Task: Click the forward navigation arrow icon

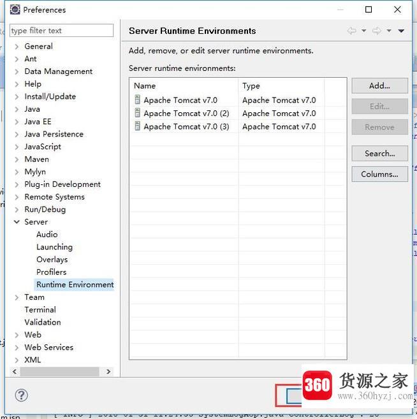Action: coord(377,31)
